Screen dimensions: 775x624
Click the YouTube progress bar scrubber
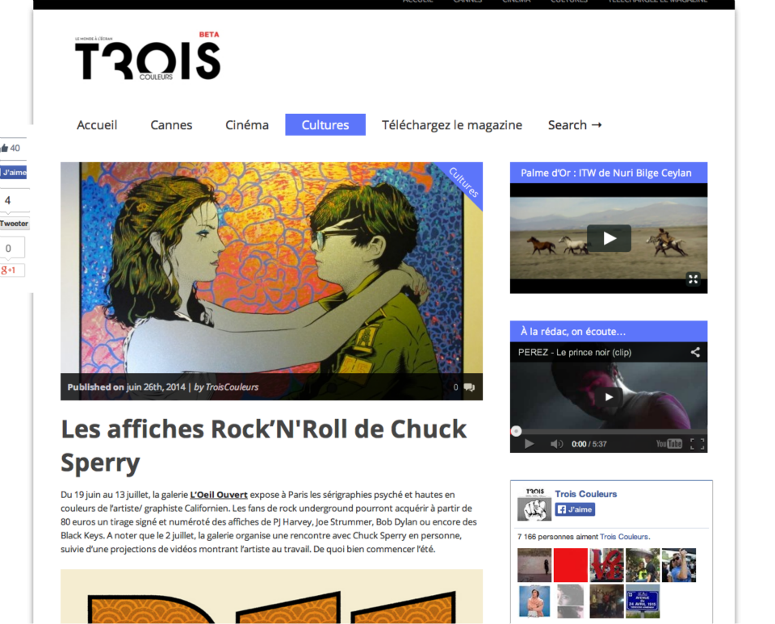516,431
